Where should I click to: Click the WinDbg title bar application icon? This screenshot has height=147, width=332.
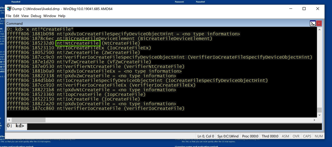(9, 9)
